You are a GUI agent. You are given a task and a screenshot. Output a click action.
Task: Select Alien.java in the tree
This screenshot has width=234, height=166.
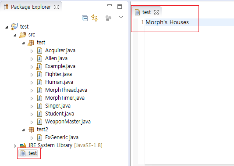(x=56, y=58)
